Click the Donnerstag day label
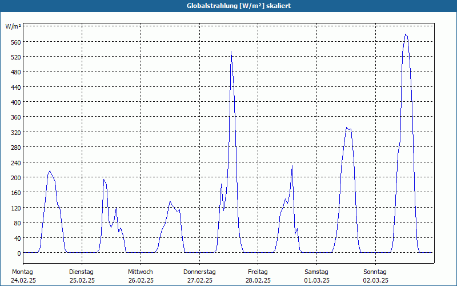The height and width of the screenshot is (286, 457). [199, 272]
